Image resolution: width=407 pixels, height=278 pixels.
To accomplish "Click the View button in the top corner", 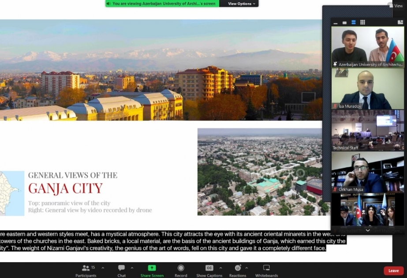I will 396,6.
